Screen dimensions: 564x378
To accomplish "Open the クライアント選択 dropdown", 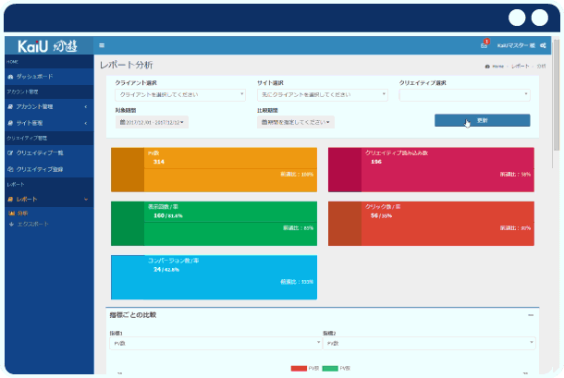I will [179, 94].
